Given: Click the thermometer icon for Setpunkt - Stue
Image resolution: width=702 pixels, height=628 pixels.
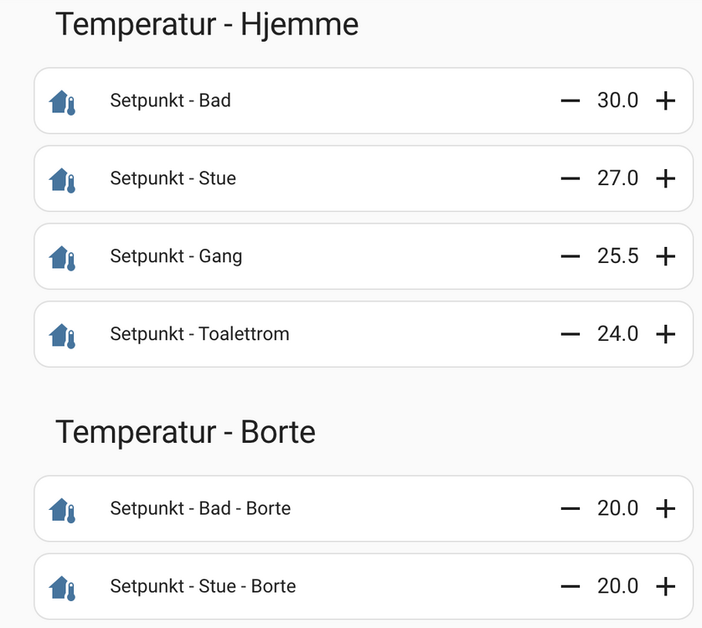Looking at the screenshot, I should [63, 180].
